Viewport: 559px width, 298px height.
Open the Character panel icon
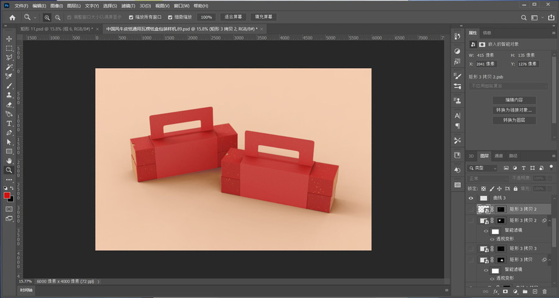[457, 116]
